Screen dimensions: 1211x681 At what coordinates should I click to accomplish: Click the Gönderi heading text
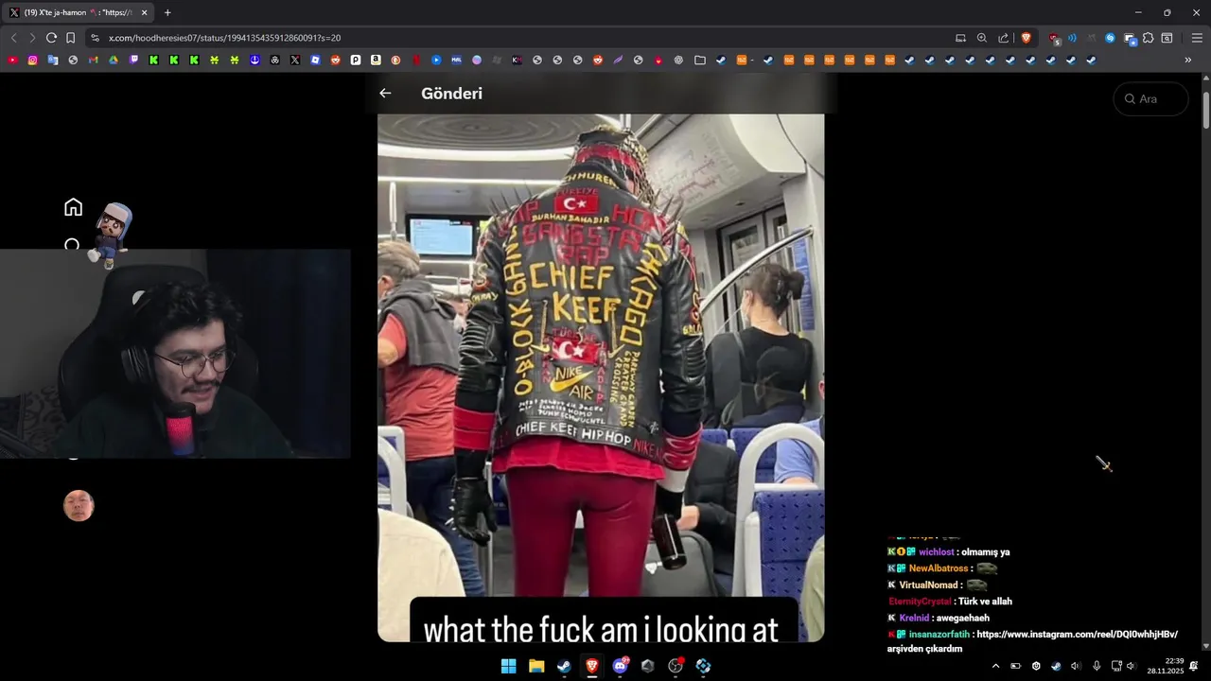tap(451, 93)
